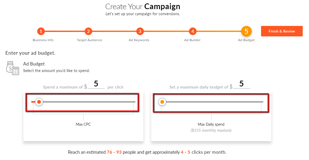Click the Max Daily spend label text
309x160 pixels.
click(x=211, y=124)
